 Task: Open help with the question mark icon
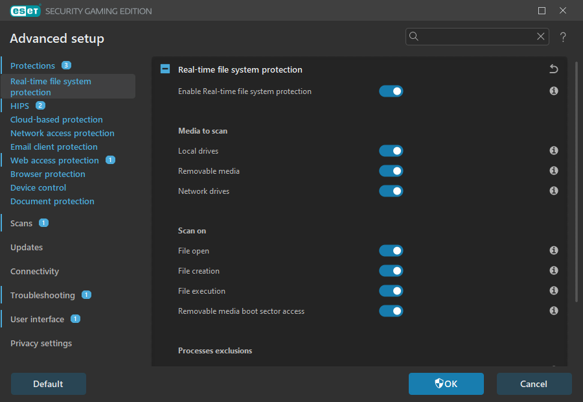[563, 37]
